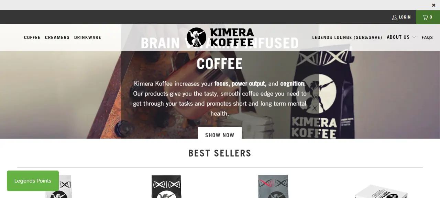Go to Drinkware category
This screenshot has width=440, height=198.
click(x=88, y=37)
